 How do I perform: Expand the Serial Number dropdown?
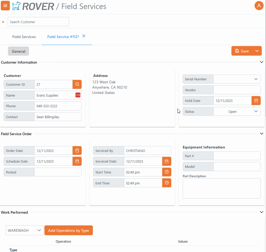(256, 79)
